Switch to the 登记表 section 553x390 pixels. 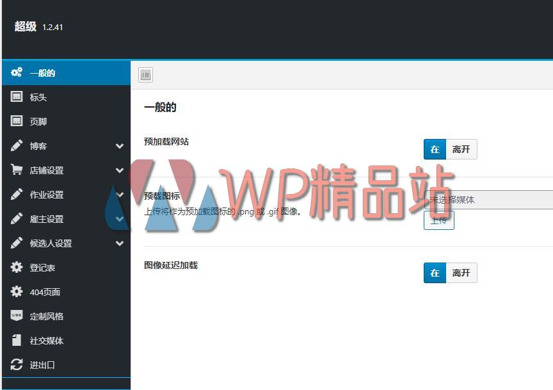point(43,267)
